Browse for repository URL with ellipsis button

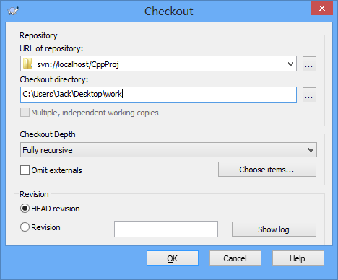click(309, 64)
